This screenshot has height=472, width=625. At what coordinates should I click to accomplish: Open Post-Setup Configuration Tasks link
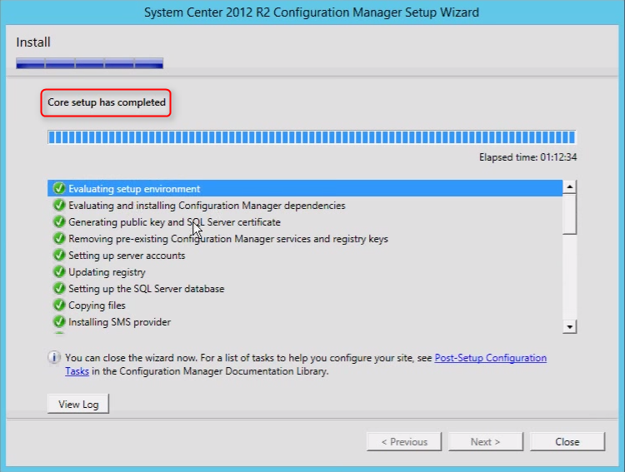click(490, 358)
